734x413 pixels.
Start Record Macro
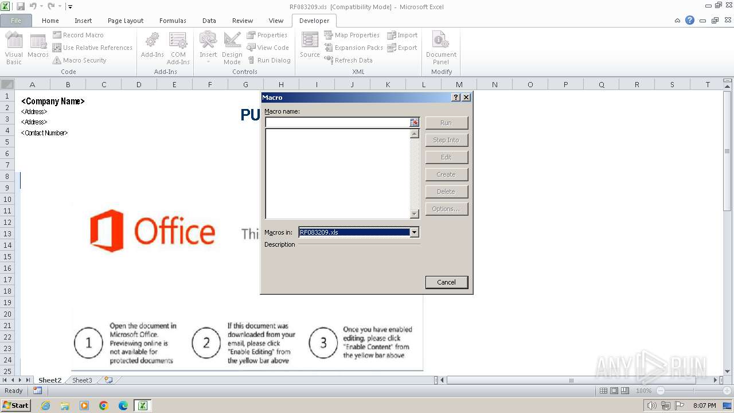click(x=78, y=35)
